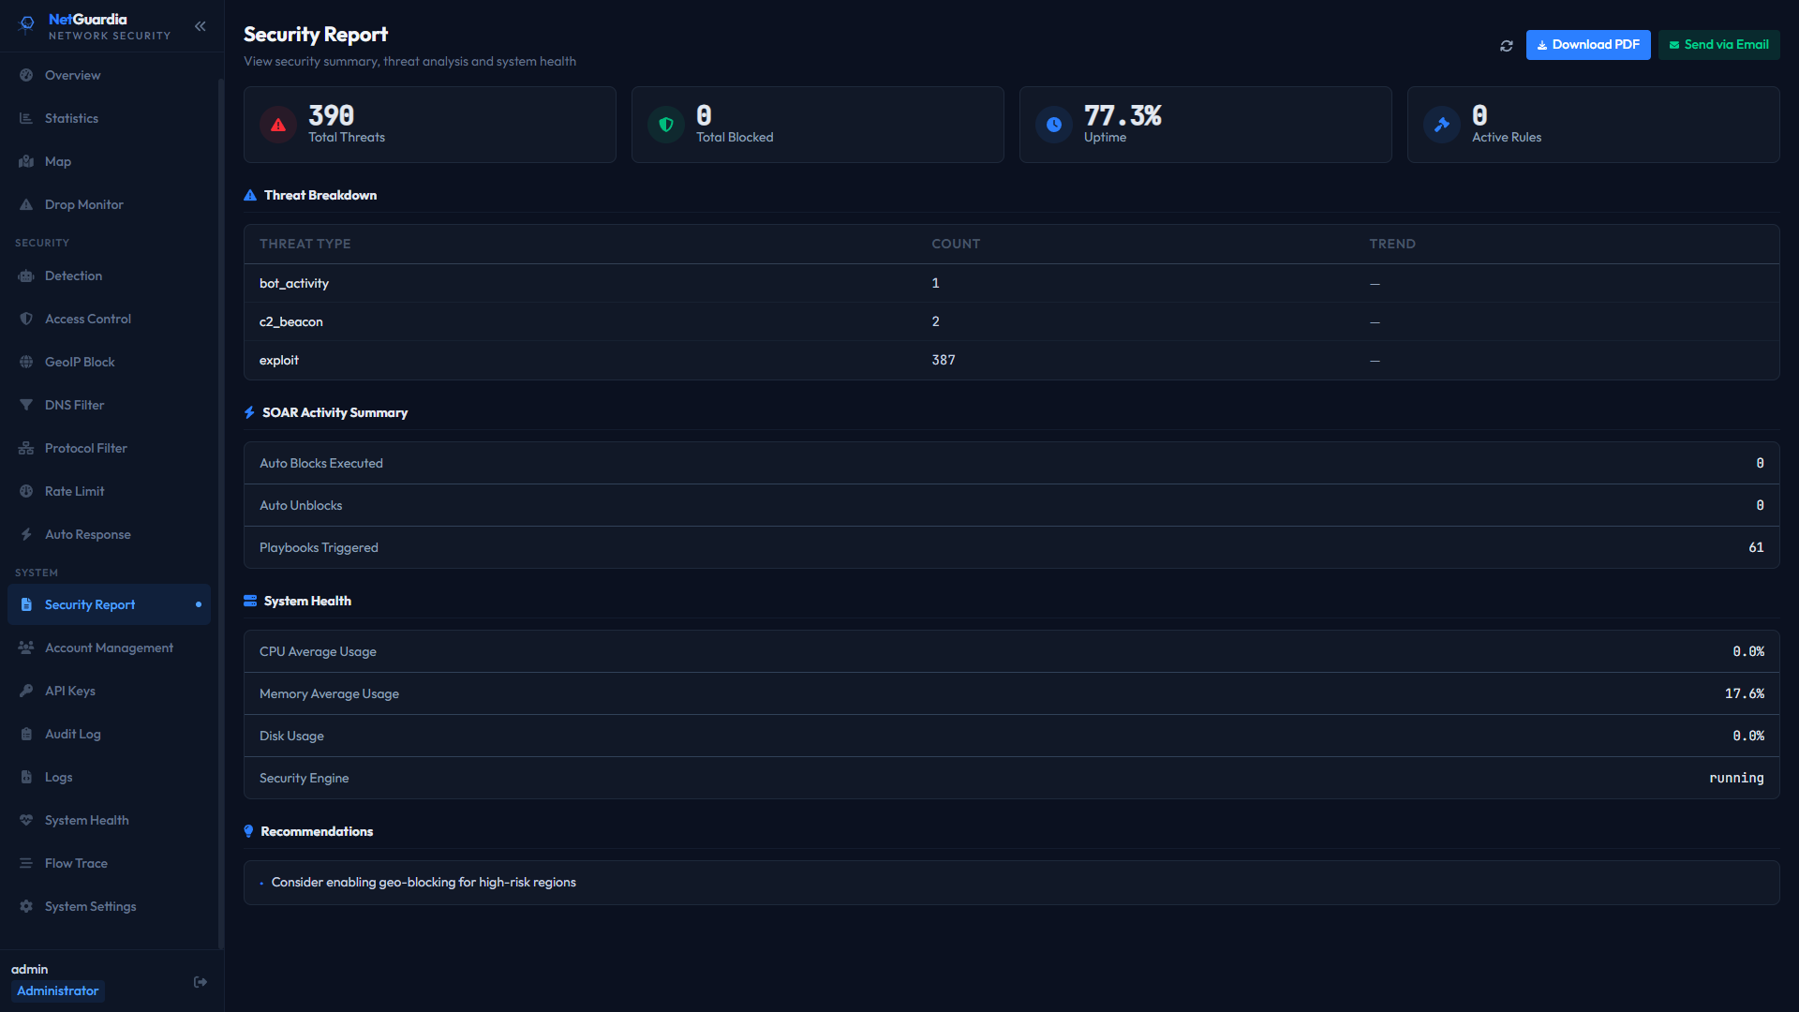Switch to GeoIP Block menu item
1799x1012 pixels.
coord(109,362)
